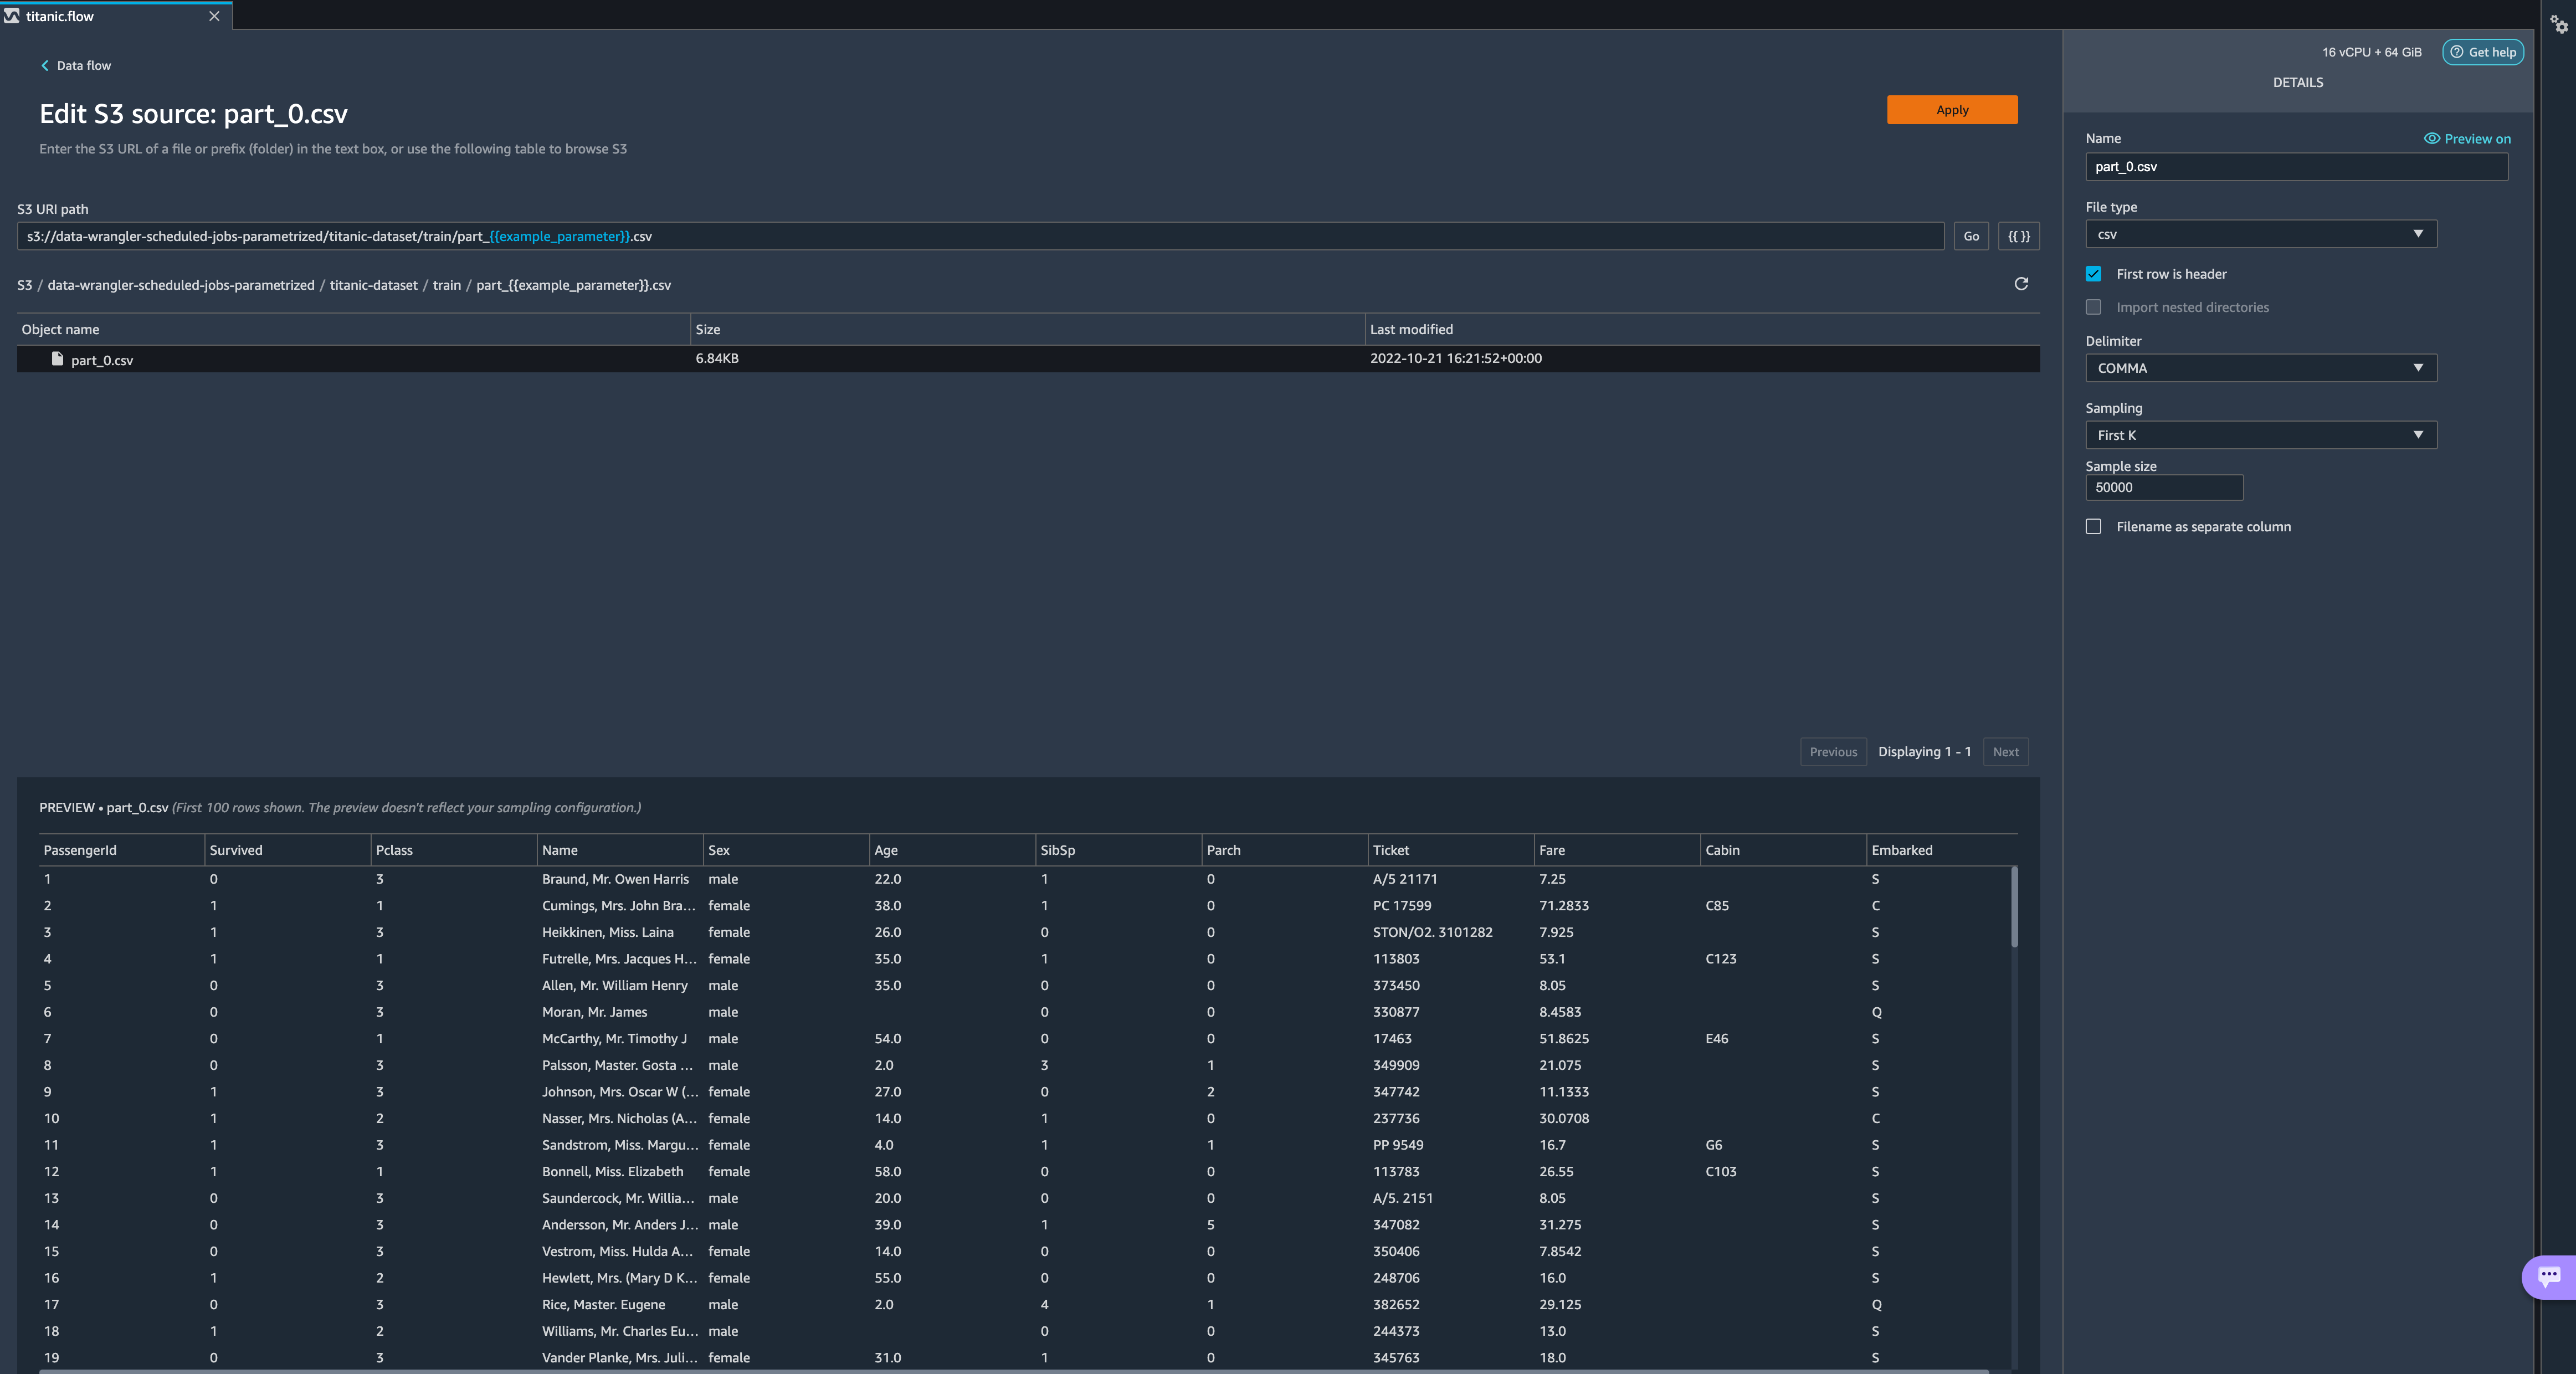Click the titanic-dataset breadcrumb
Viewport: 2576px width, 1374px height.
coord(373,285)
